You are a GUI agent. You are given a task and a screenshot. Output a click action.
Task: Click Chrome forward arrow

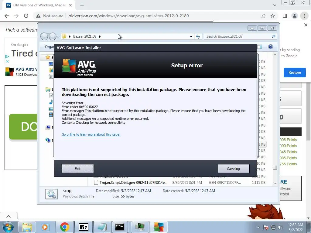click(16, 16)
